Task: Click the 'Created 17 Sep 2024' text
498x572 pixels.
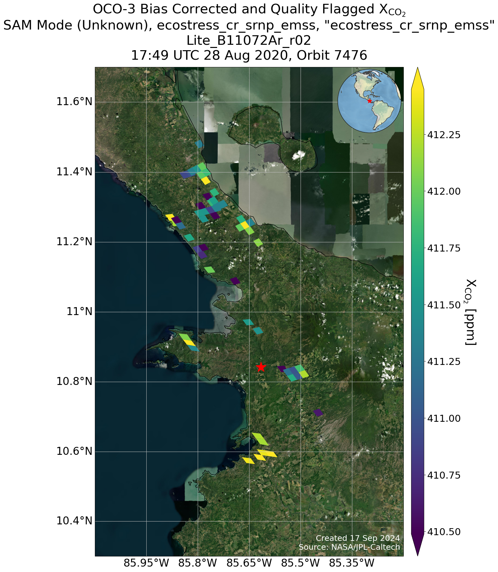Action: point(358,538)
